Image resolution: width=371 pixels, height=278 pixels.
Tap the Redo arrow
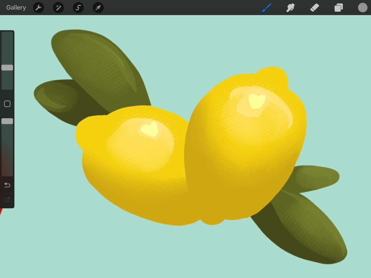pos(7,200)
